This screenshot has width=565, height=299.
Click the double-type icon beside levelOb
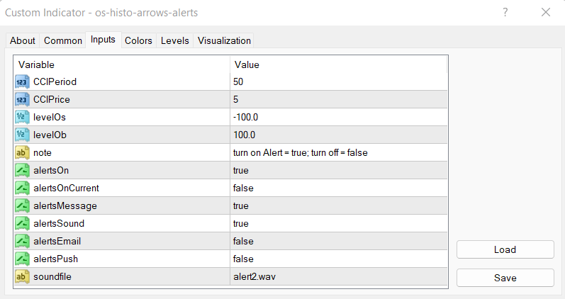(x=21, y=135)
